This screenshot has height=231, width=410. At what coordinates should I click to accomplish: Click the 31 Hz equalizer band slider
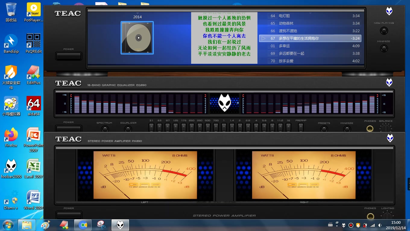(151, 127)
